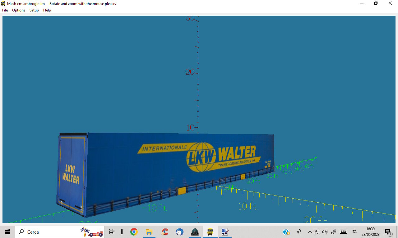Viewport: 398px width, 238px height.
Task: Open Task View in the taskbar
Action: (x=112, y=232)
